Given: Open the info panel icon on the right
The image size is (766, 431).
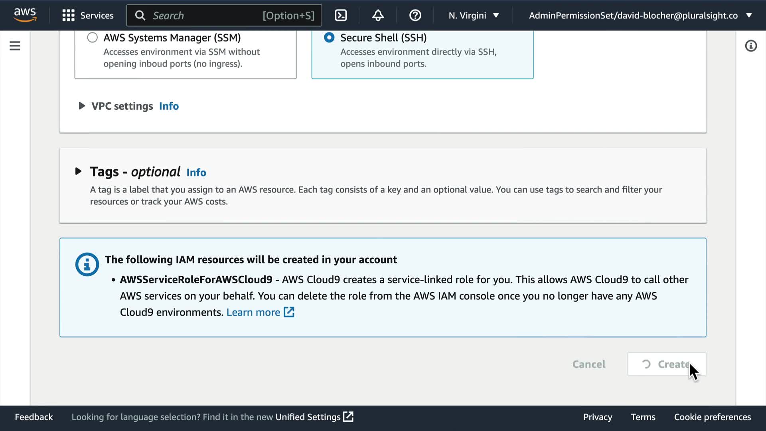Looking at the screenshot, I should coord(751,46).
